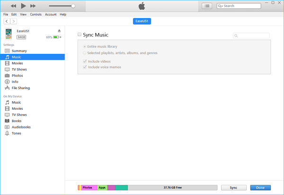Viewport: 284px width, 195px height.
Task: Click the Play button
Action: pyautogui.click(x=23, y=6)
